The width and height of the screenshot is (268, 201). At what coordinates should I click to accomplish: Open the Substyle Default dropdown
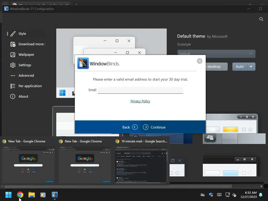(216, 54)
